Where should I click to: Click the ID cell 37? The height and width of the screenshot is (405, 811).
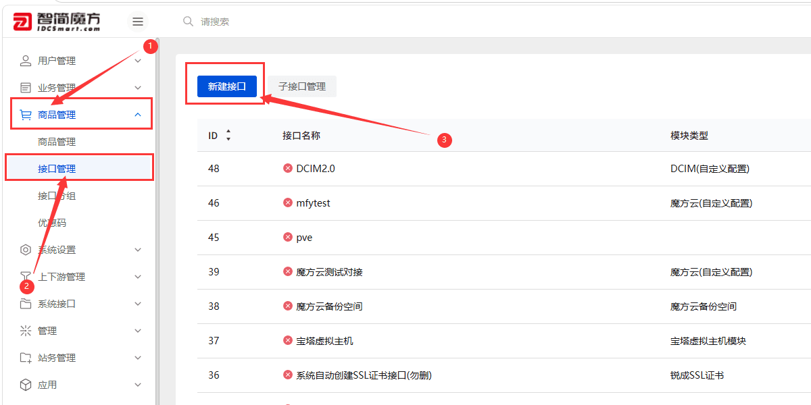pos(214,341)
